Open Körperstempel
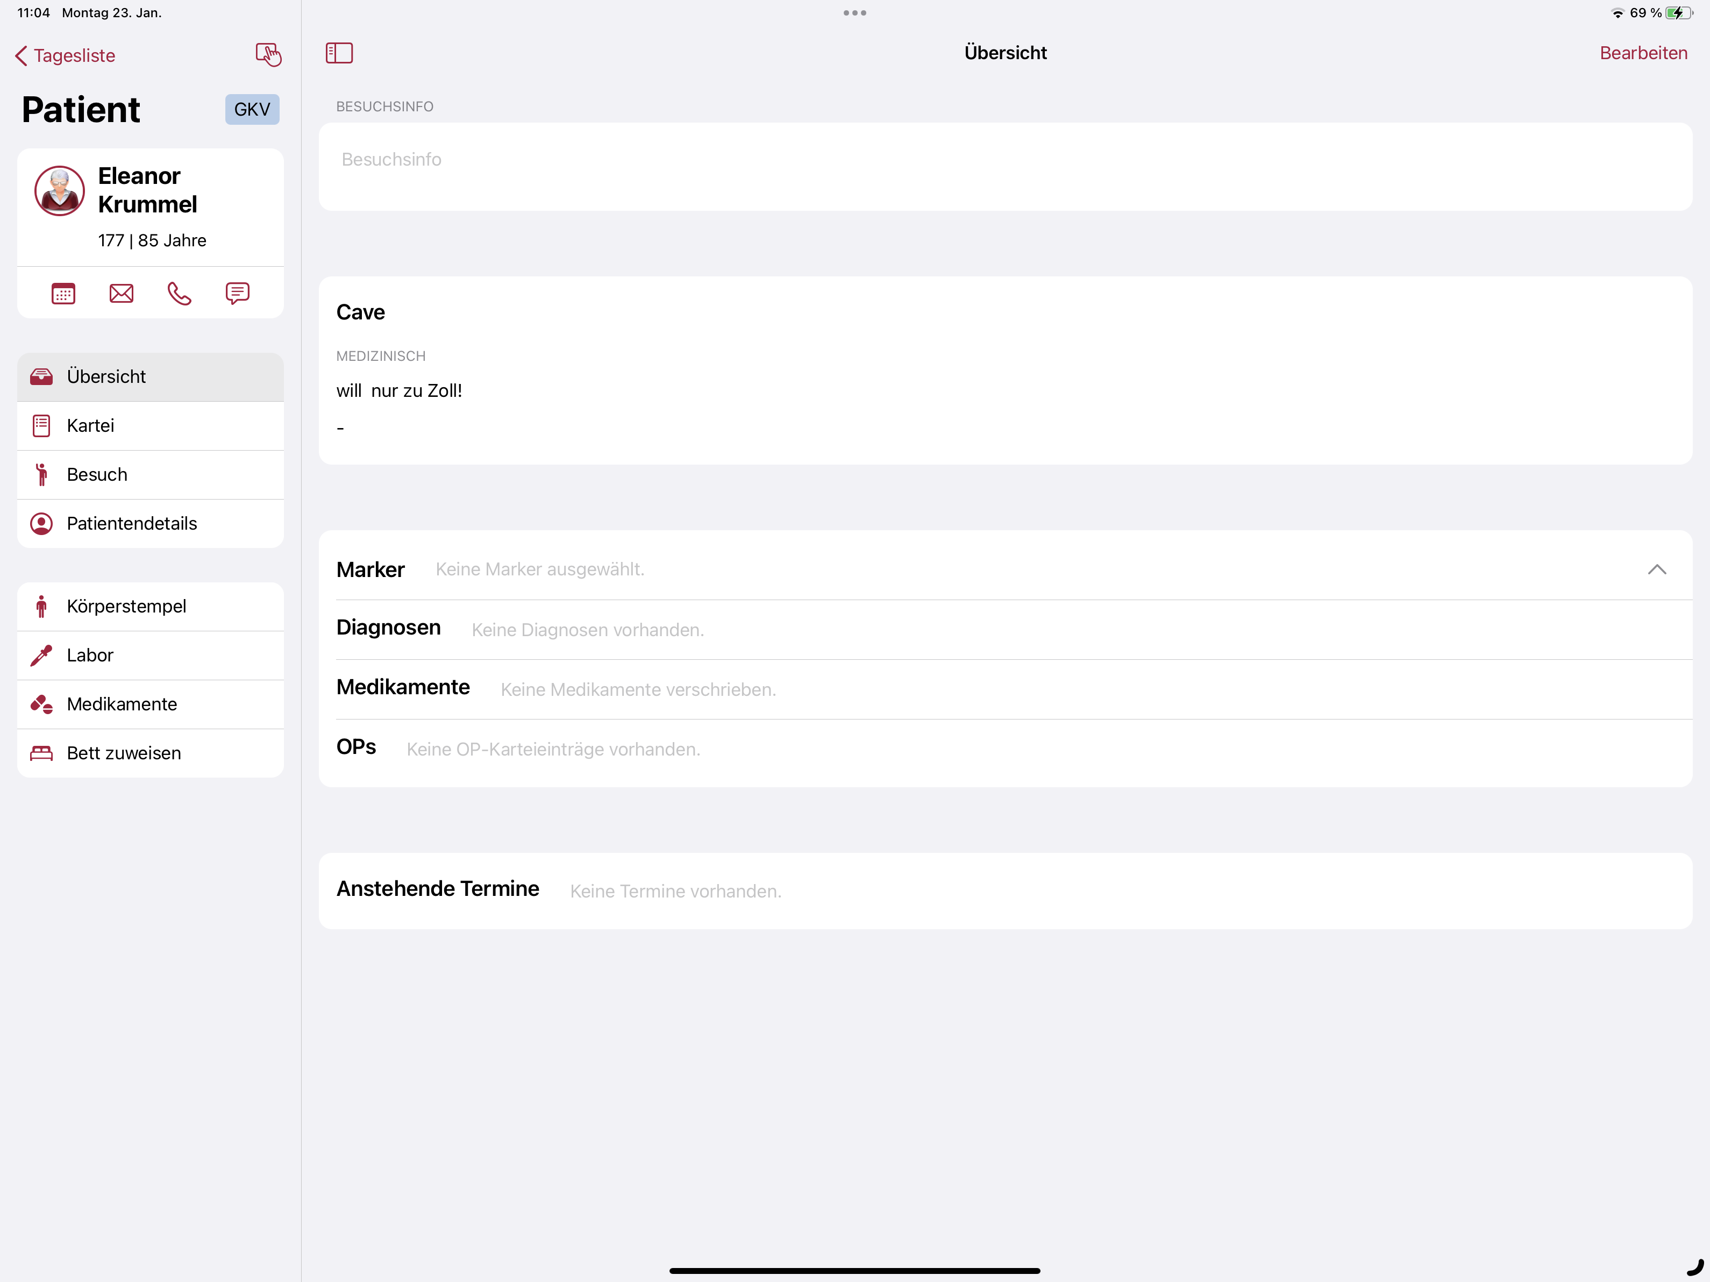 [151, 607]
